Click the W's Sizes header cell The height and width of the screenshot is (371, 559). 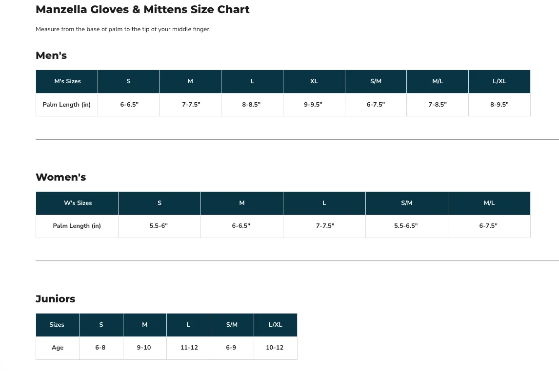78,203
